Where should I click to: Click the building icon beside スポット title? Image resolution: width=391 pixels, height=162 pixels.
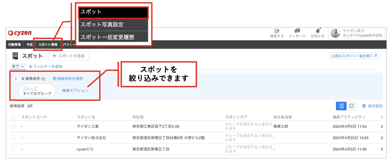tap(15, 56)
